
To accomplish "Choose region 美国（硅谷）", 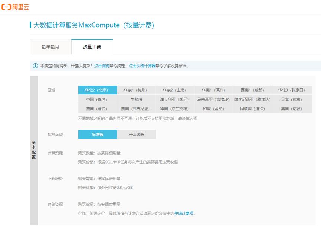I will (98, 109).
